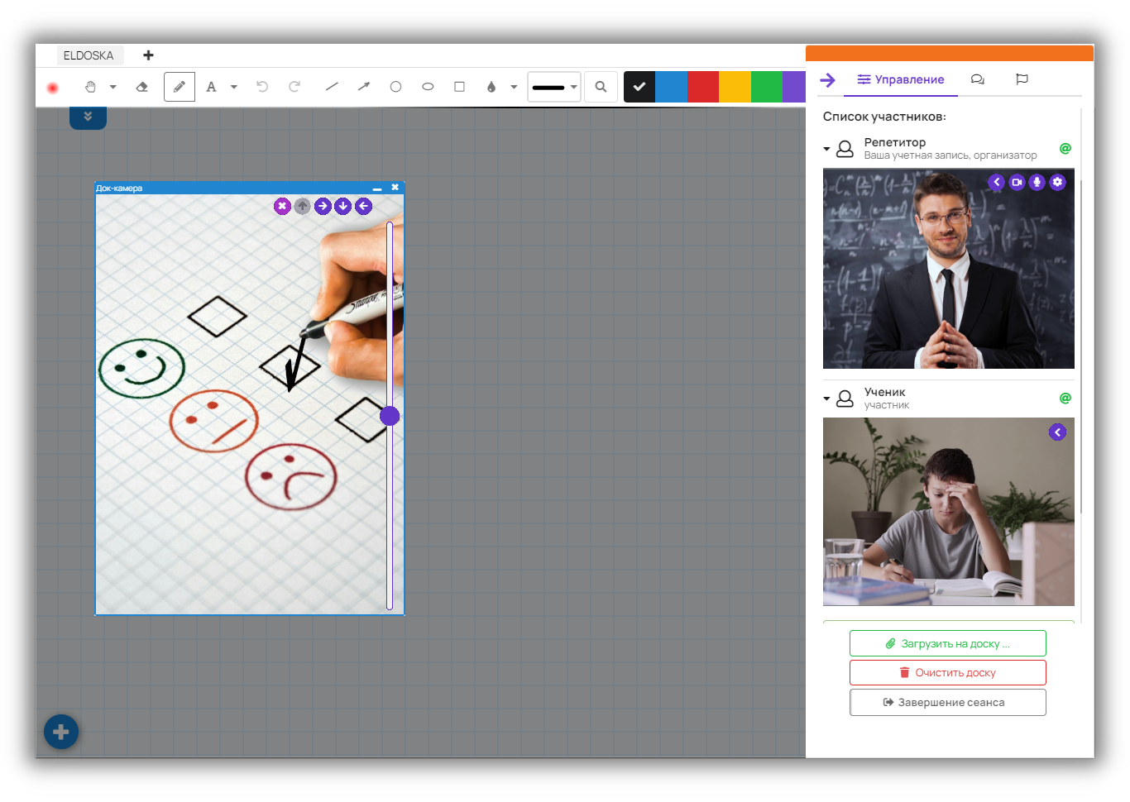Pick the straight Line drawing tool

point(332,87)
